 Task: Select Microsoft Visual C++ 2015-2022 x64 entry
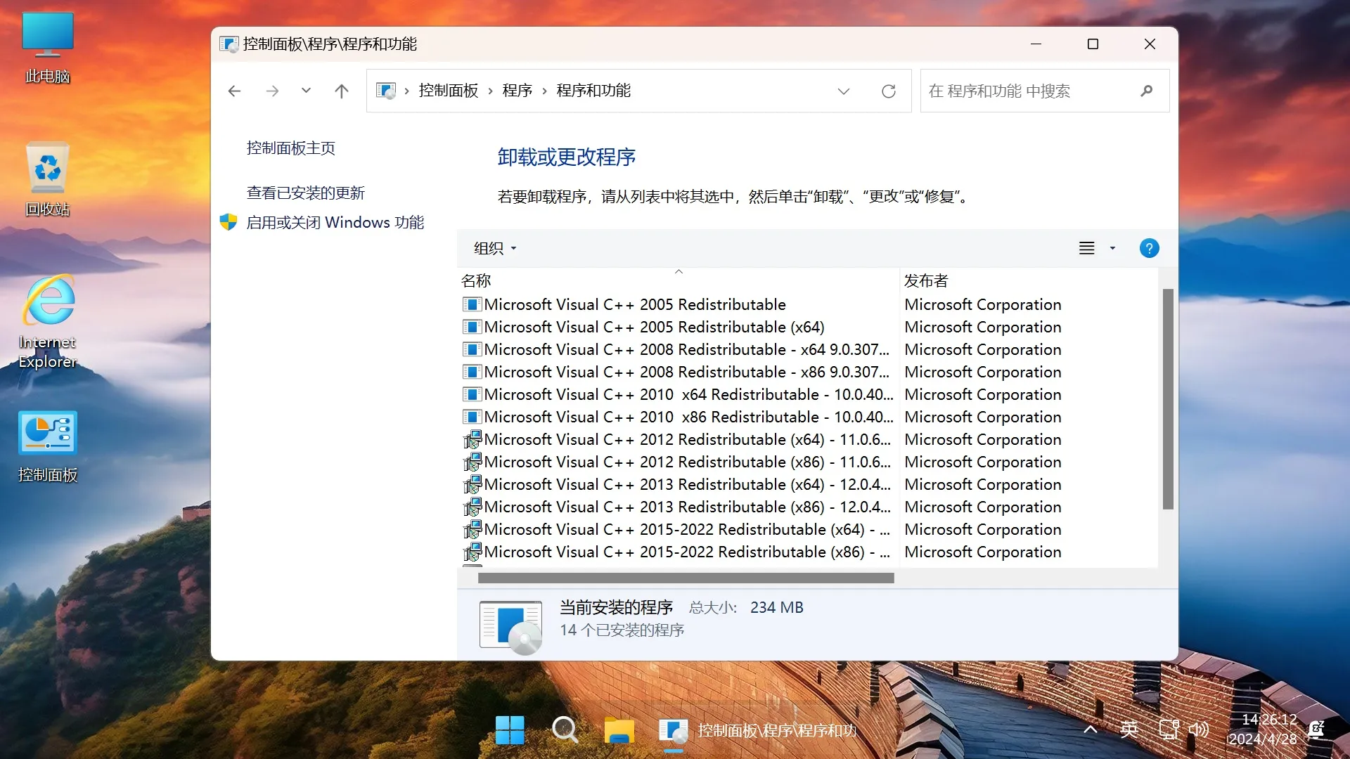coord(684,528)
